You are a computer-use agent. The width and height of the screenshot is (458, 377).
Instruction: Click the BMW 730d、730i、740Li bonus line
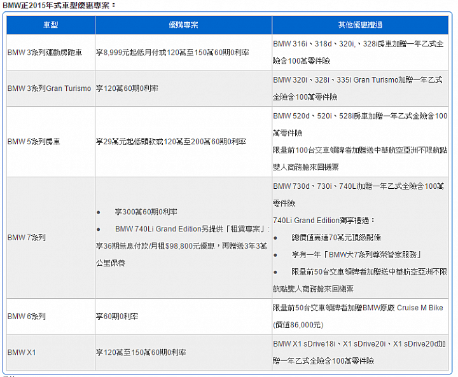358,186
